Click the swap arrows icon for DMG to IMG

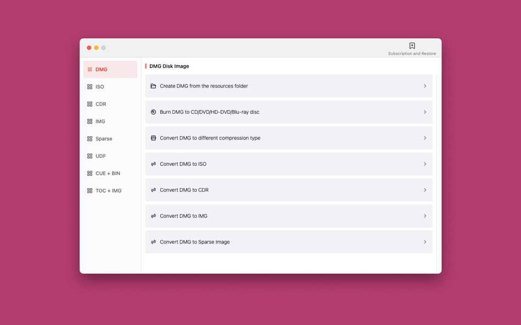[x=153, y=216]
